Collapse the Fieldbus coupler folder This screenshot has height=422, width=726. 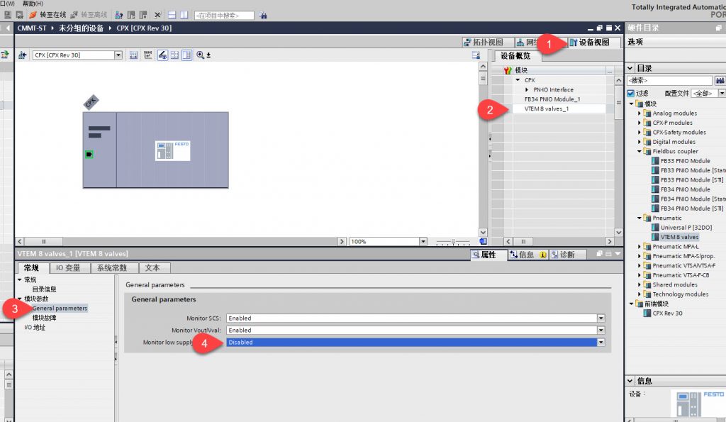pyautogui.click(x=640, y=152)
